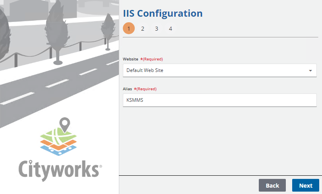Viewport: 322px width, 194px height.
Task: Click the small tree at illustration's right edge
Action: click(x=107, y=28)
